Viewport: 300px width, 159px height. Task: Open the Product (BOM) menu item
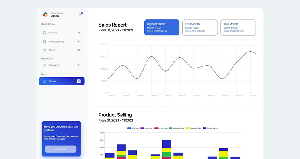56,41
